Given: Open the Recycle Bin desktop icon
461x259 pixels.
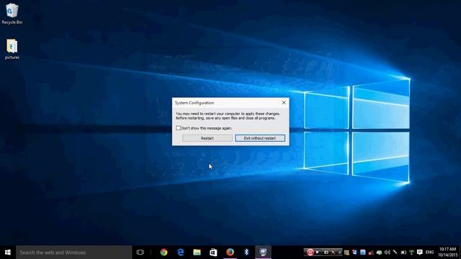Looking at the screenshot, I should [12, 14].
